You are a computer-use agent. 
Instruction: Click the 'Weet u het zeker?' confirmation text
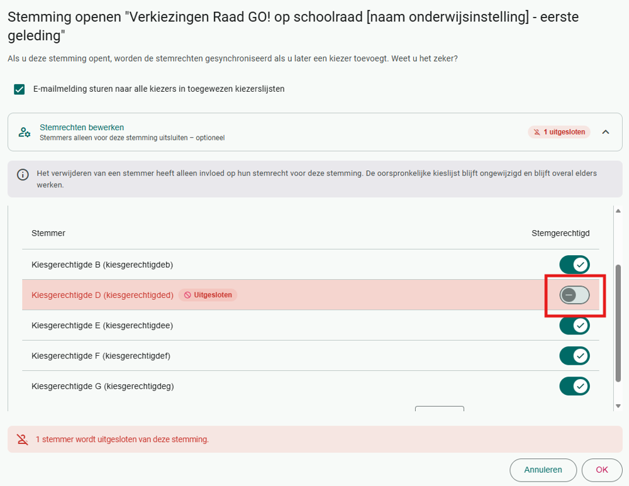[425, 58]
